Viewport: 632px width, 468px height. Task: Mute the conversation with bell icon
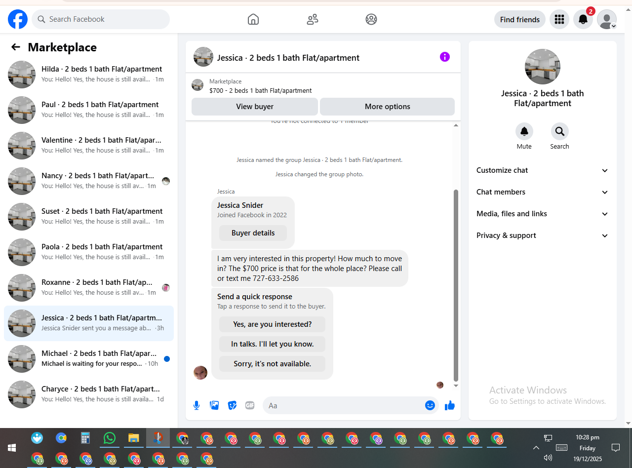pos(524,131)
